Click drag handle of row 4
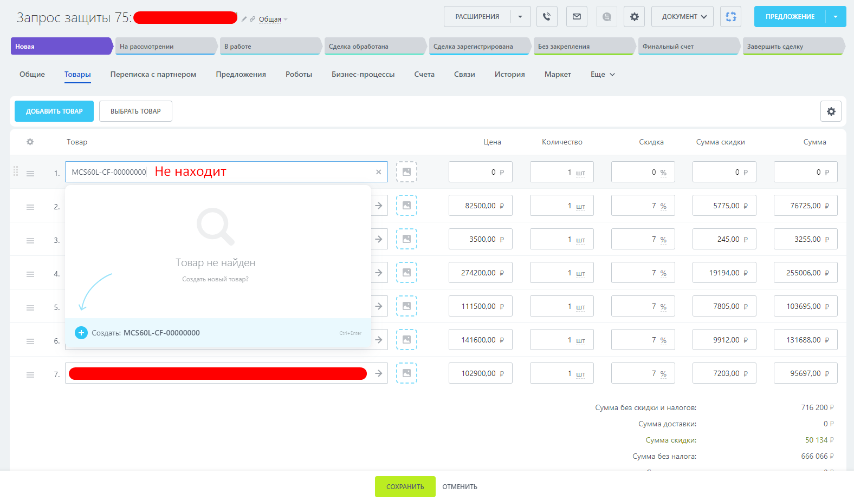The width and height of the screenshot is (854, 501). pos(30,274)
